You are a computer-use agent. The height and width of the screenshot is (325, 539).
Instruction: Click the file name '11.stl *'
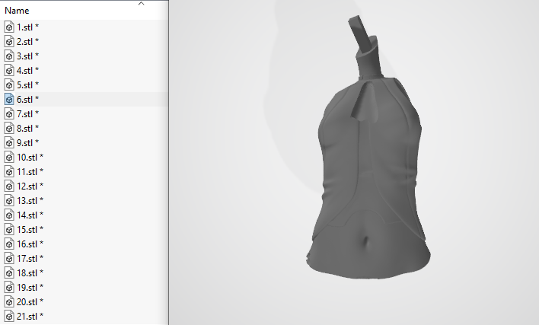coord(30,171)
